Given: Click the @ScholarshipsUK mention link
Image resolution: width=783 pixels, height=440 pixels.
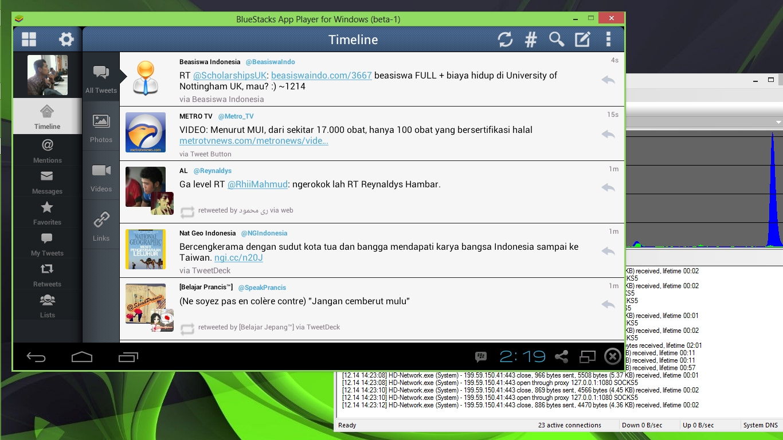Looking at the screenshot, I should click(x=230, y=76).
